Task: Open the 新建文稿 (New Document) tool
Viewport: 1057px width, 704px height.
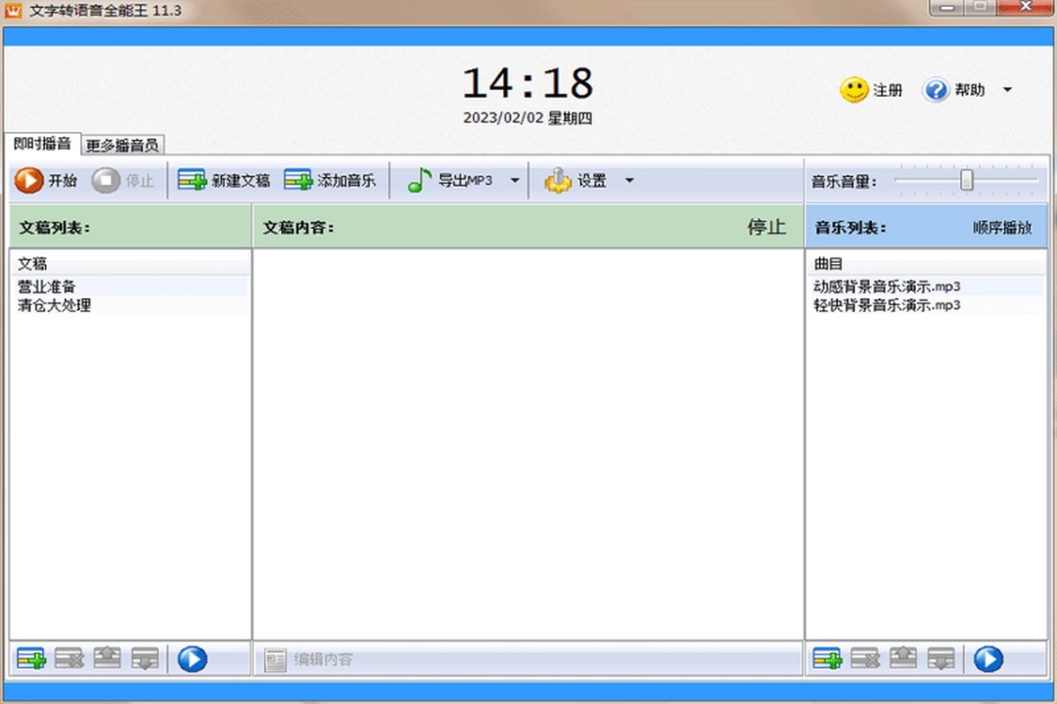Action: (223, 180)
